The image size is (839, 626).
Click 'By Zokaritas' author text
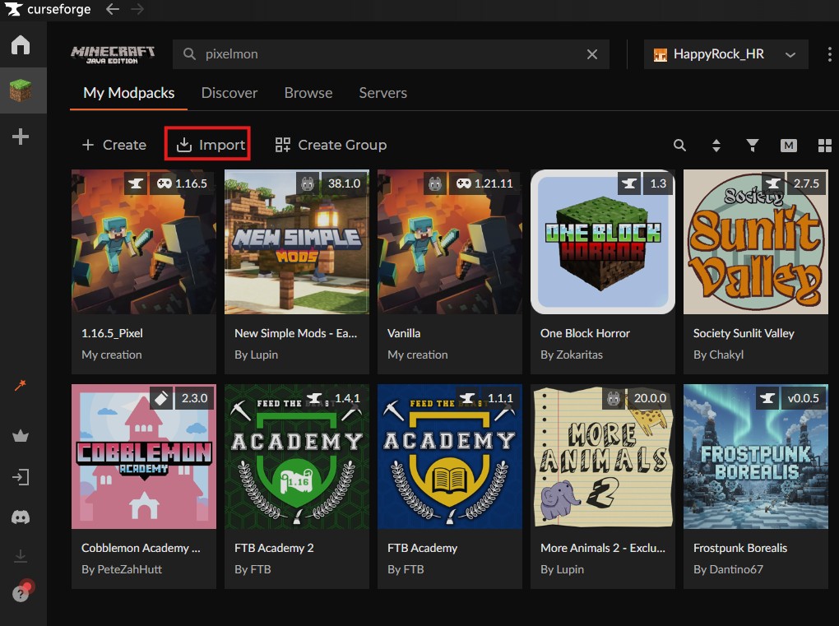point(572,355)
